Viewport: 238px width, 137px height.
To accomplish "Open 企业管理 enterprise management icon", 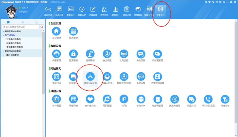I will (57, 31).
